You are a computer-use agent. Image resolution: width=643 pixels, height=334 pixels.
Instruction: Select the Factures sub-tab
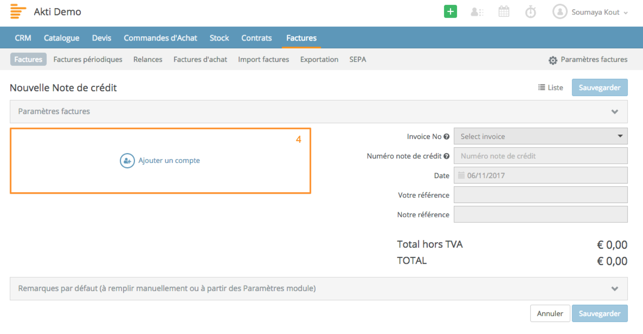(x=28, y=59)
